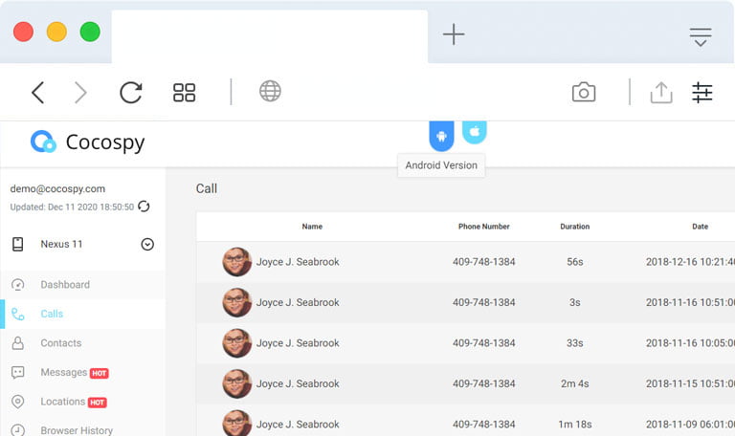The width and height of the screenshot is (735, 436).
Task: Click the Date column header
Action: click(x=700, y=227)
